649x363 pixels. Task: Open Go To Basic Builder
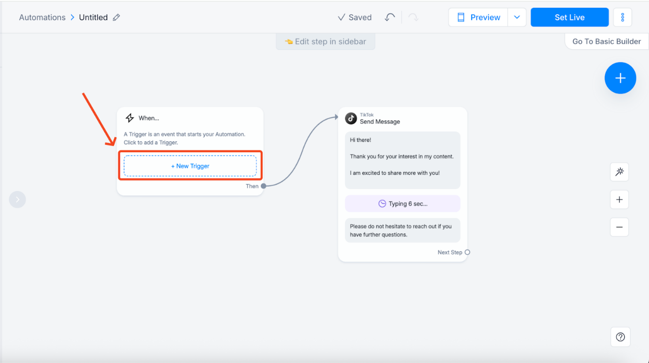click(606, 41)
